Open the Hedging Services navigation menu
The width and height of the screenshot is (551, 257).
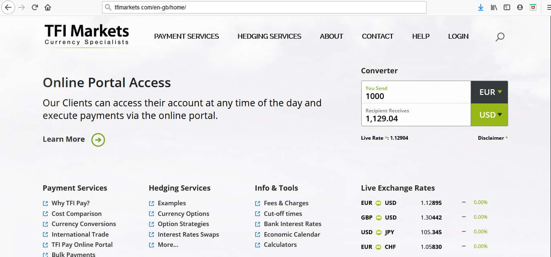click(269, 36)
